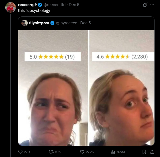Open reece rq.'s profile avatar
The image size is (160, 157).
point(11,7)
